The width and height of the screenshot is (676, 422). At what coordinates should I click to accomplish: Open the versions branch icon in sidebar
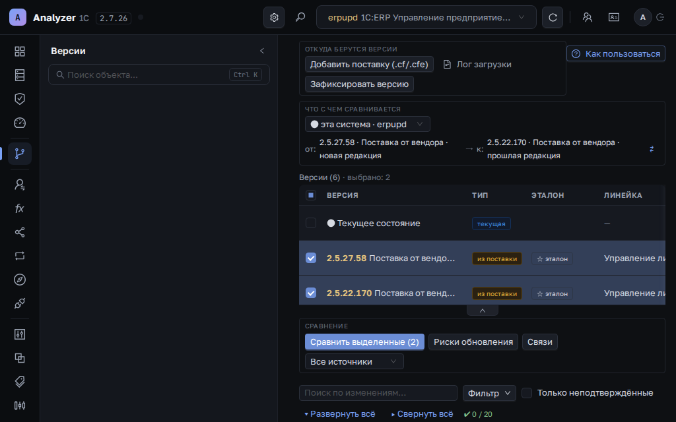(x=20, y=153)
